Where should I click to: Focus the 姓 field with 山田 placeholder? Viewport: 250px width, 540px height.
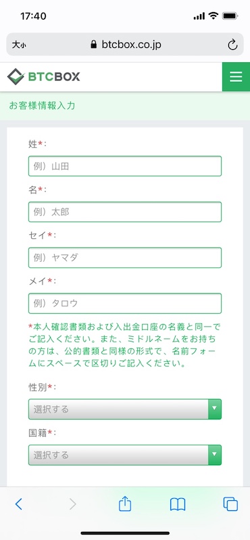pos(125,166)
